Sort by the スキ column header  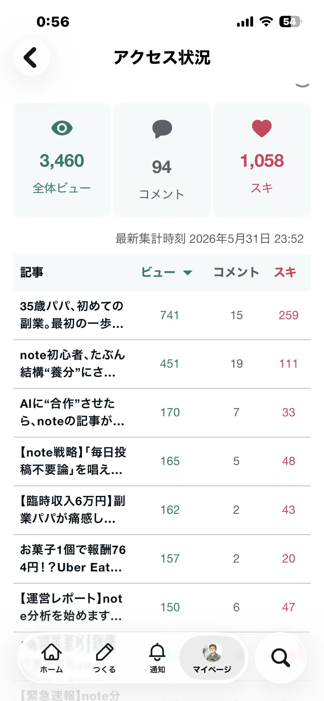tap(285, 272)
